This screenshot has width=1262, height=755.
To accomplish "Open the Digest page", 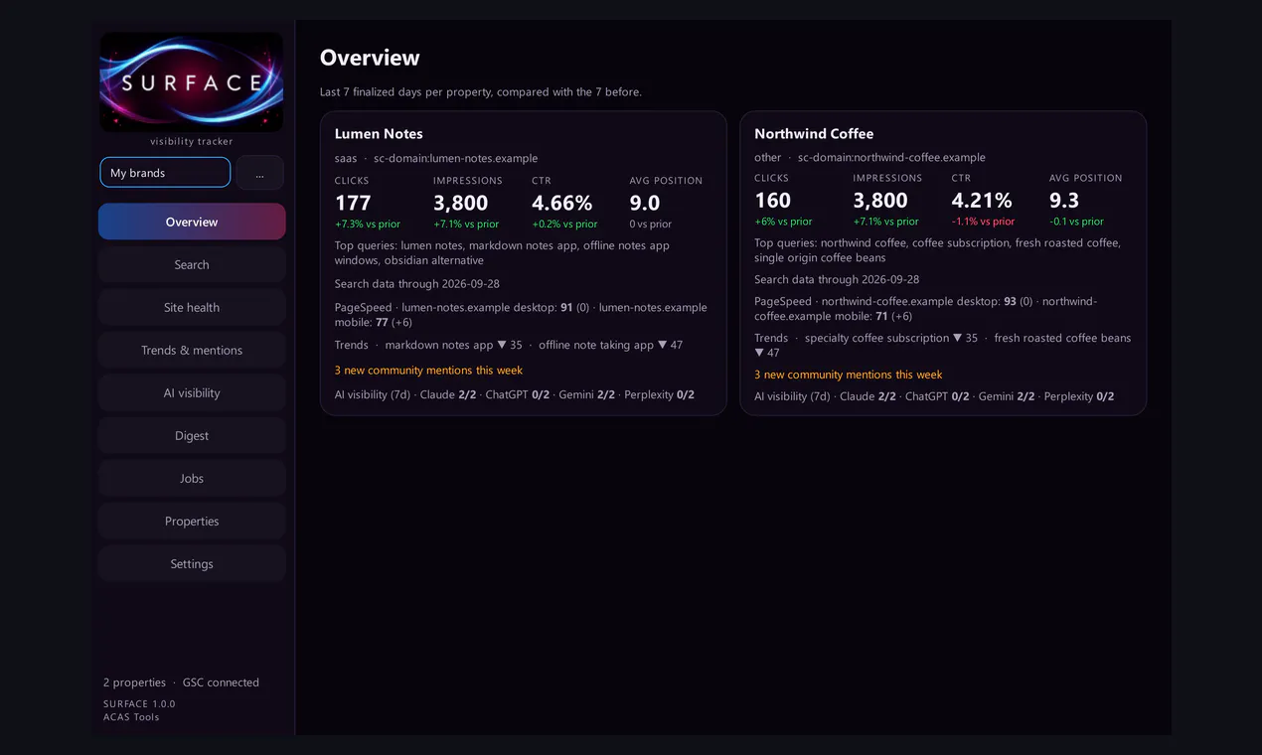I will [x=192, y=435].
